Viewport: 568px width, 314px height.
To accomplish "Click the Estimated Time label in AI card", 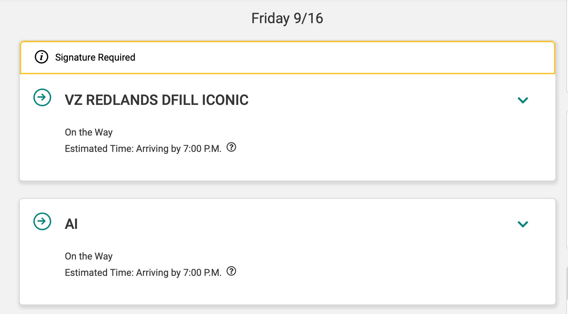I will (x=99, y=273).
